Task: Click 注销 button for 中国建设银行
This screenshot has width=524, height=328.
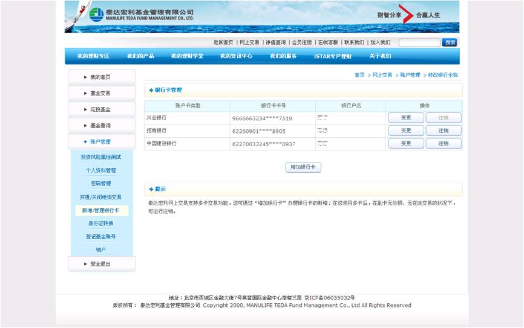Action: coord(444,144)
